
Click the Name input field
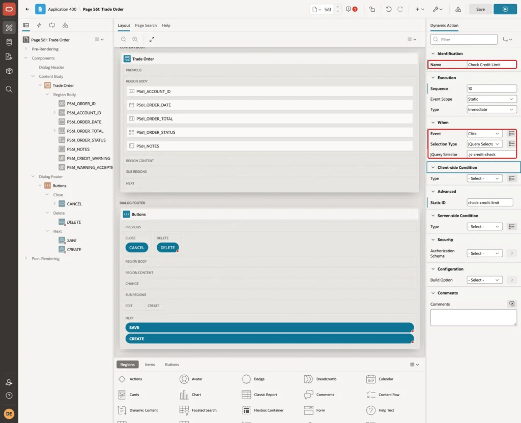491,65
